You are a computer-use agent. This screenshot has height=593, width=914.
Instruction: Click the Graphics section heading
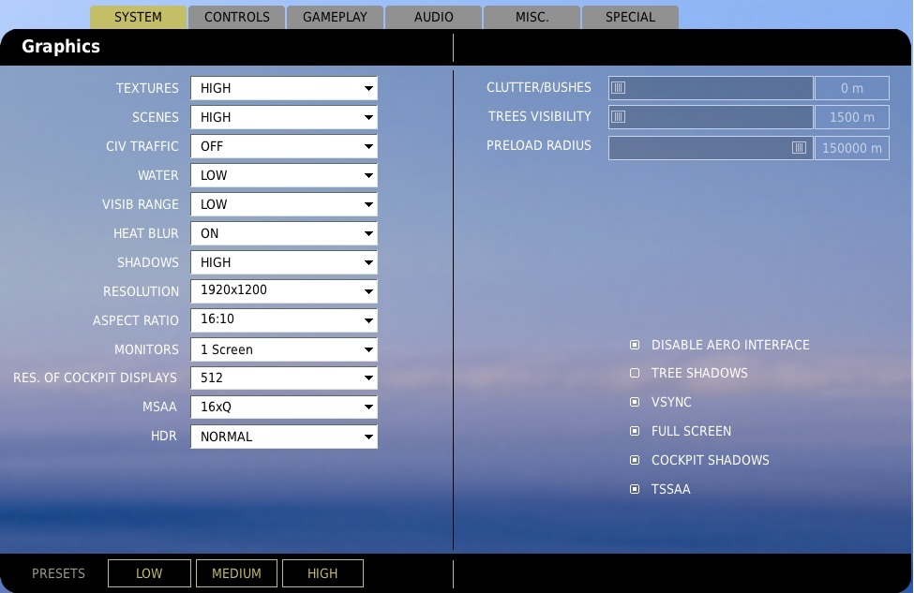(x=61, y=47)
